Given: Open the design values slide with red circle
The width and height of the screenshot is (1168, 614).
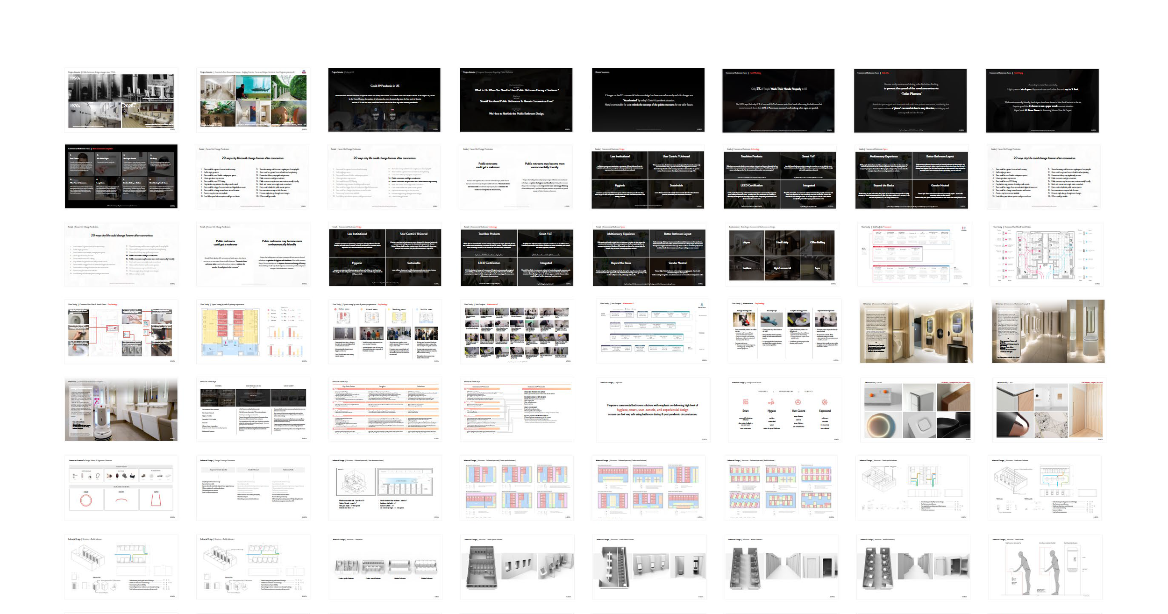Looking at the screenshot, I should pos(121,487).
